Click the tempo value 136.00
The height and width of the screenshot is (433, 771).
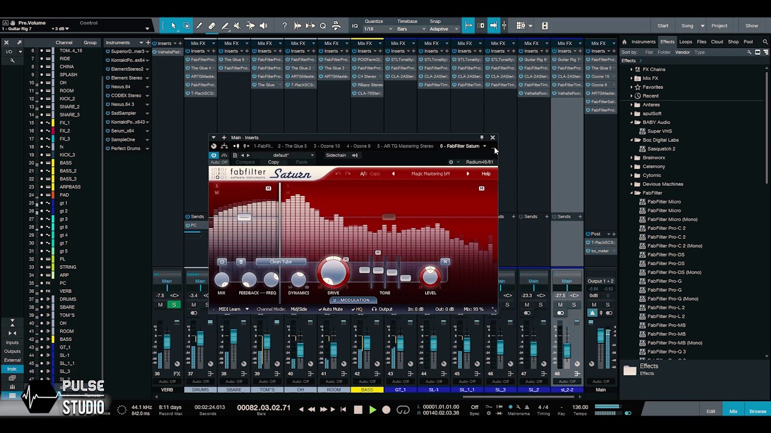pyautogui.click(x=580, y=408)
